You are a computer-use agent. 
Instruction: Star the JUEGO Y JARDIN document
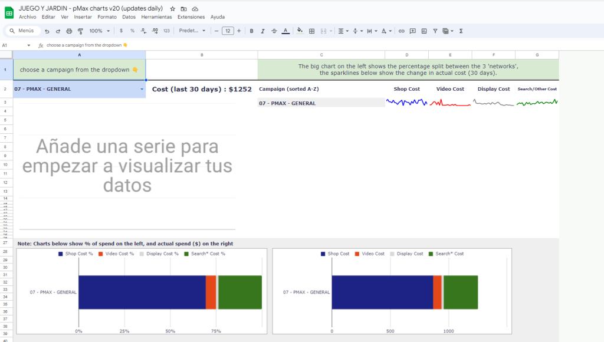coord(172,9)
